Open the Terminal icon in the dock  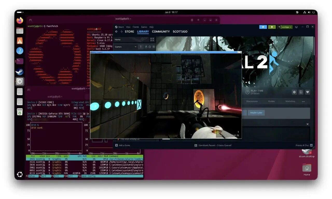pos(20,61)
